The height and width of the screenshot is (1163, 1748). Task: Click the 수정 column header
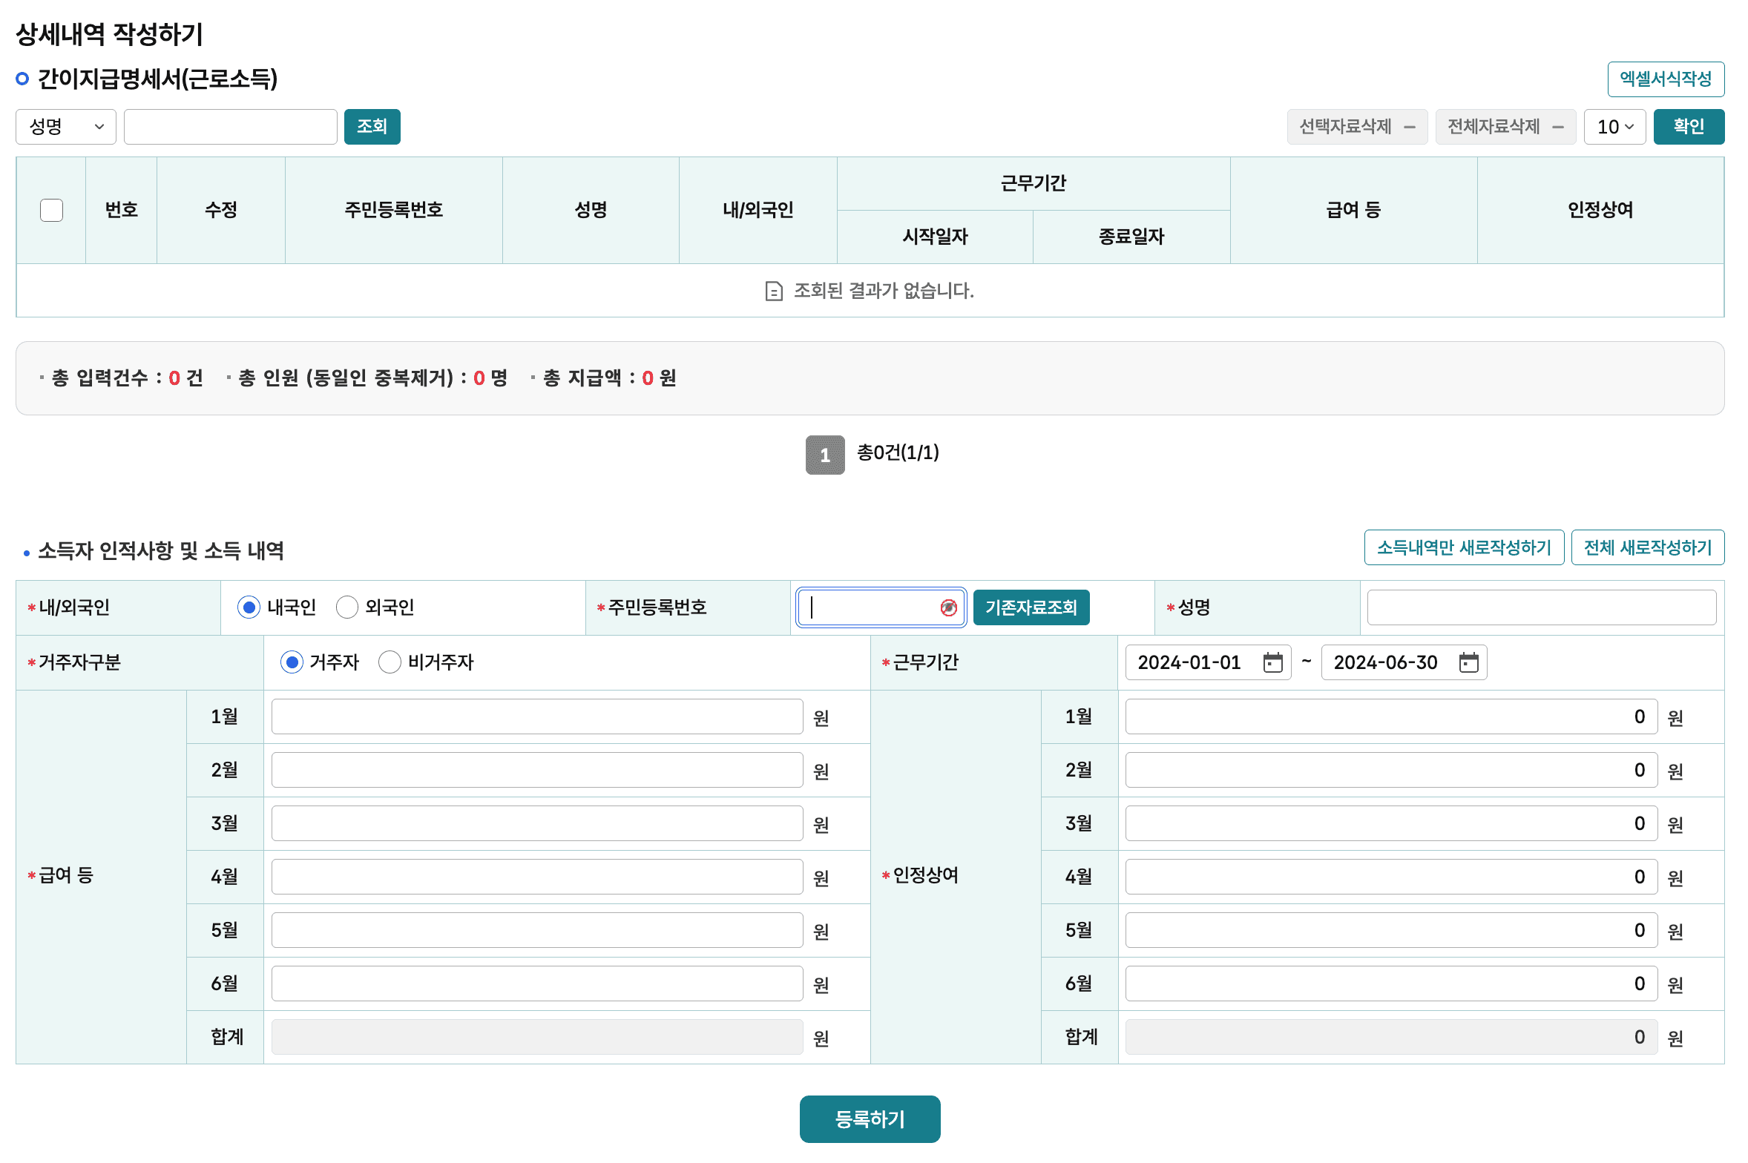[x=220, y=210]
